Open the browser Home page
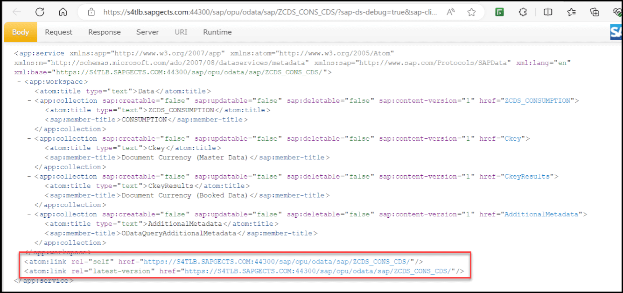 (63, 13)
